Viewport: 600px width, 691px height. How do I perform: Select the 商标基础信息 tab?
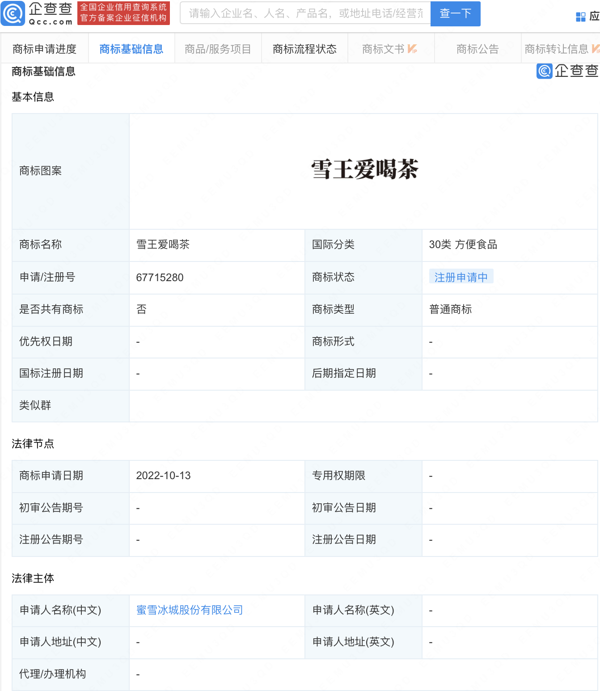[131, 49]
